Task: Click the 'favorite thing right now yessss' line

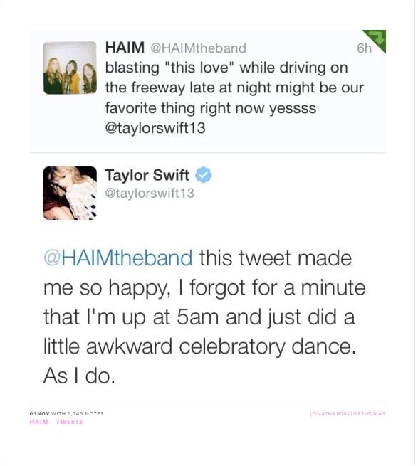Action: [211, 108]
